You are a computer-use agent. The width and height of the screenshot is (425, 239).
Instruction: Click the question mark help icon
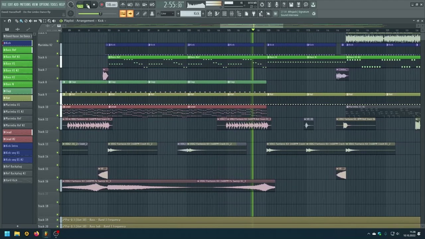pos(284,5)
